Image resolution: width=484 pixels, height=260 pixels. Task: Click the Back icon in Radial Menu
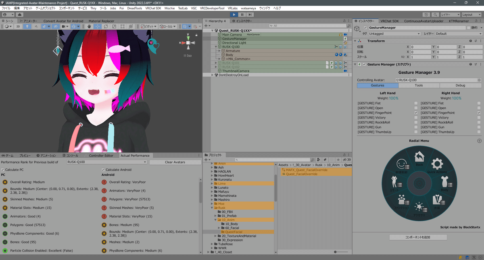419,157
